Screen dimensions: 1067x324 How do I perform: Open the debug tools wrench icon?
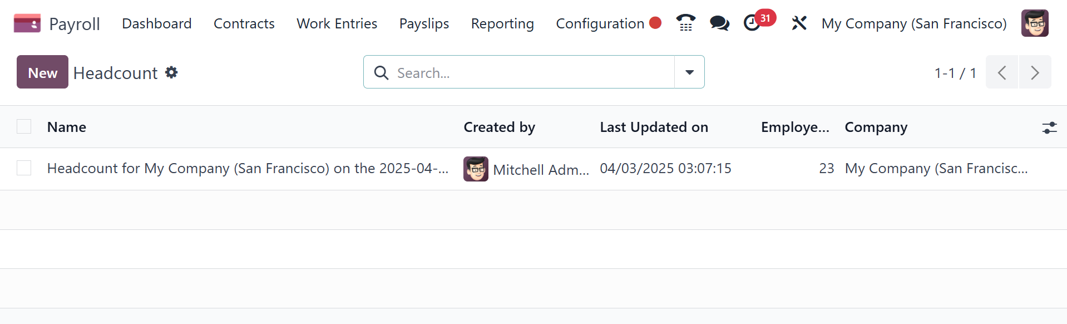point(799,23)
